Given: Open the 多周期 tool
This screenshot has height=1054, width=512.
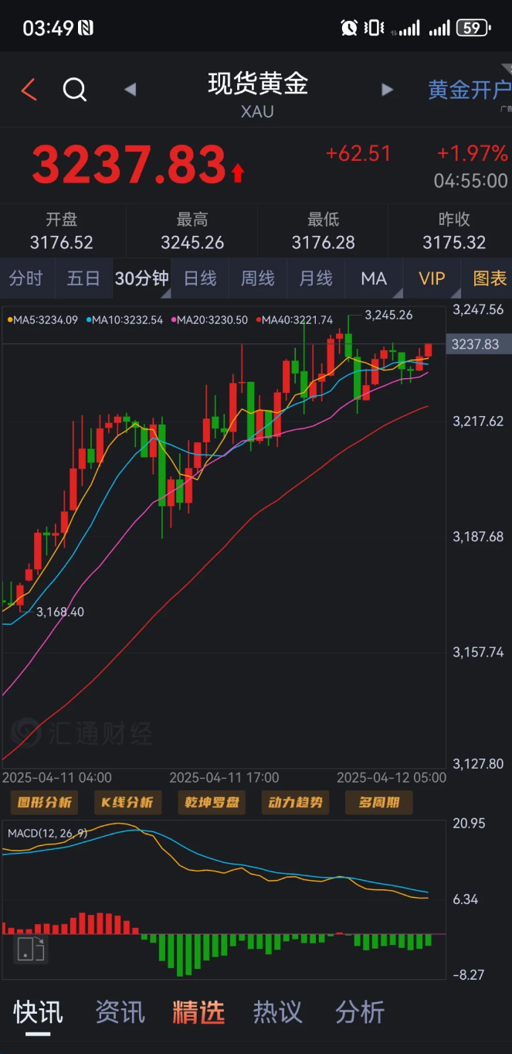Looking at the screenshot, I should 378,802.
